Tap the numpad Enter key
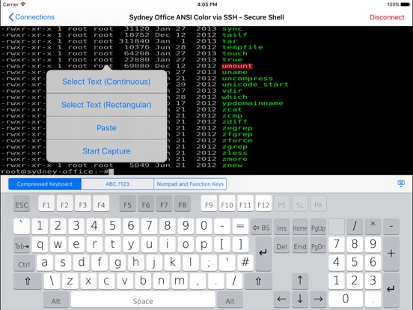This screenshot has height=310, width=413. pyautogui.click(x=391, y=290)
